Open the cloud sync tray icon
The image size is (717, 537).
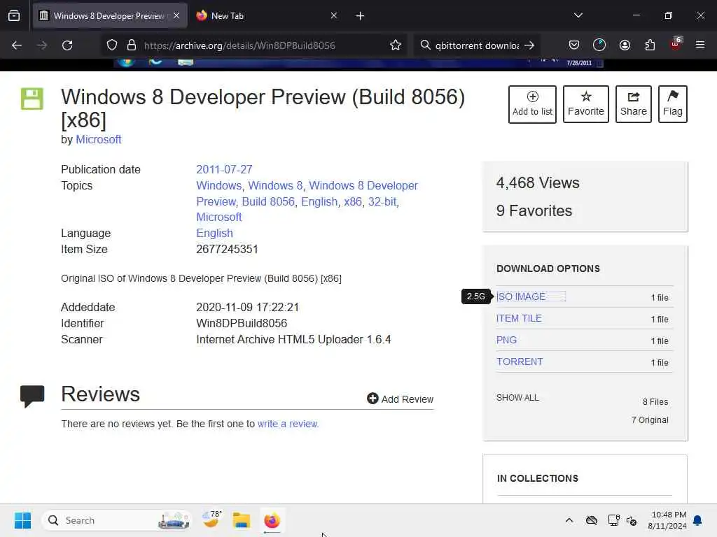point(591,520)
